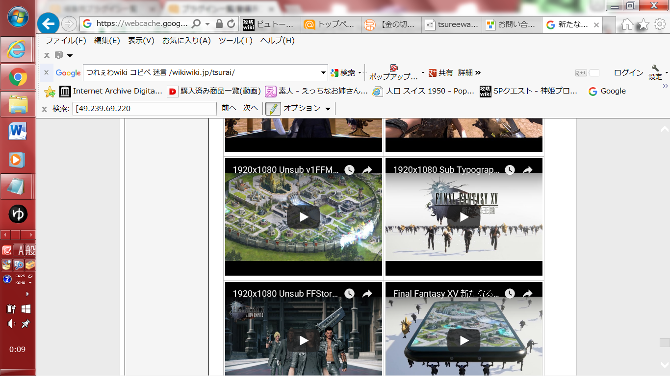
Task: Launch Google Chrome from taskbar
Action: tap(18, 77)
